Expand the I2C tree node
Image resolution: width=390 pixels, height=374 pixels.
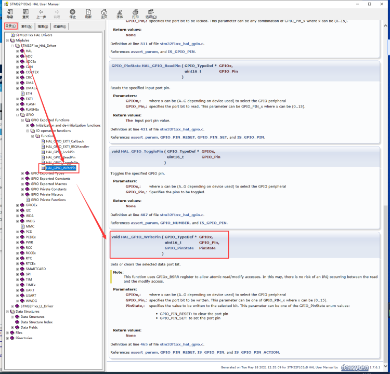[x=17, y=210]
